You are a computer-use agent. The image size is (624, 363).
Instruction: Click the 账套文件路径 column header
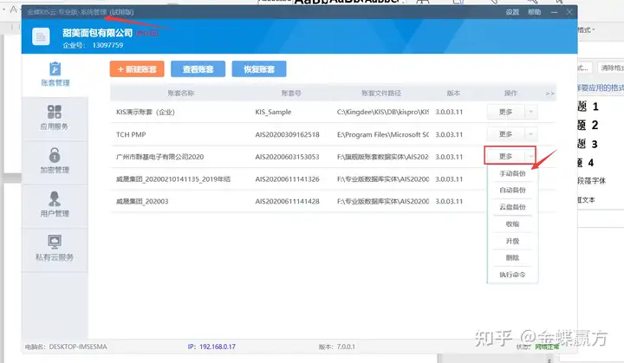381,94
